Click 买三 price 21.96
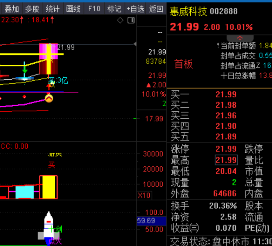The image size is (272, 246). 226,116
